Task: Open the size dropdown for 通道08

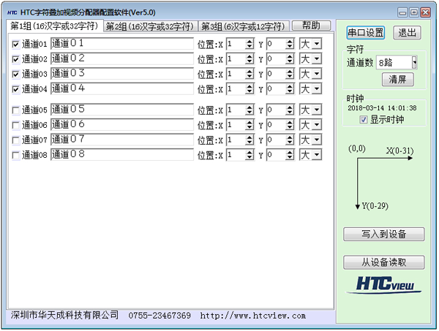Action: pyautogui.click(x=317, y=155)
